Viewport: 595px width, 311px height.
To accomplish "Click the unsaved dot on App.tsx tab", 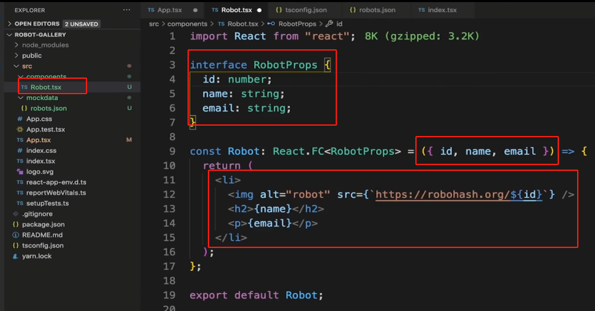I will point(195,10).
